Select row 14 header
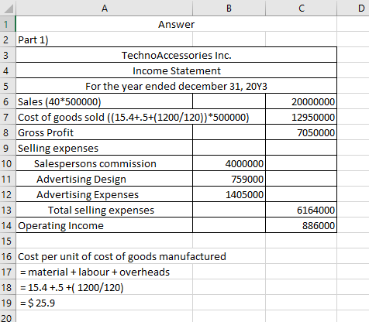Screen dimensions: 369x322 coord(8,225)
